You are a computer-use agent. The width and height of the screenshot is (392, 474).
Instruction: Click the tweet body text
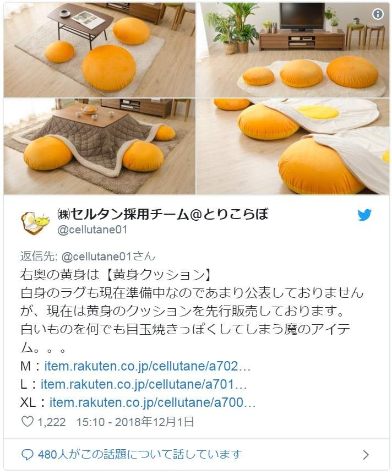(192, 310)
